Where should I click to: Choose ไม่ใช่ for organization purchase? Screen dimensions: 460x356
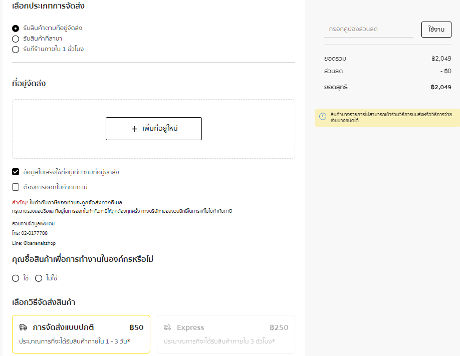point(39,278)
